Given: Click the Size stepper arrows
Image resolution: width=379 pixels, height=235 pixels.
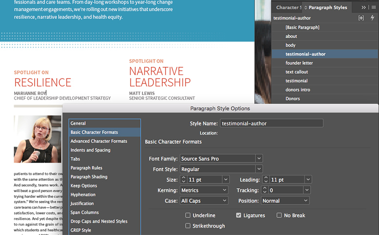Looking at the screenshot, I should (184, 179).
